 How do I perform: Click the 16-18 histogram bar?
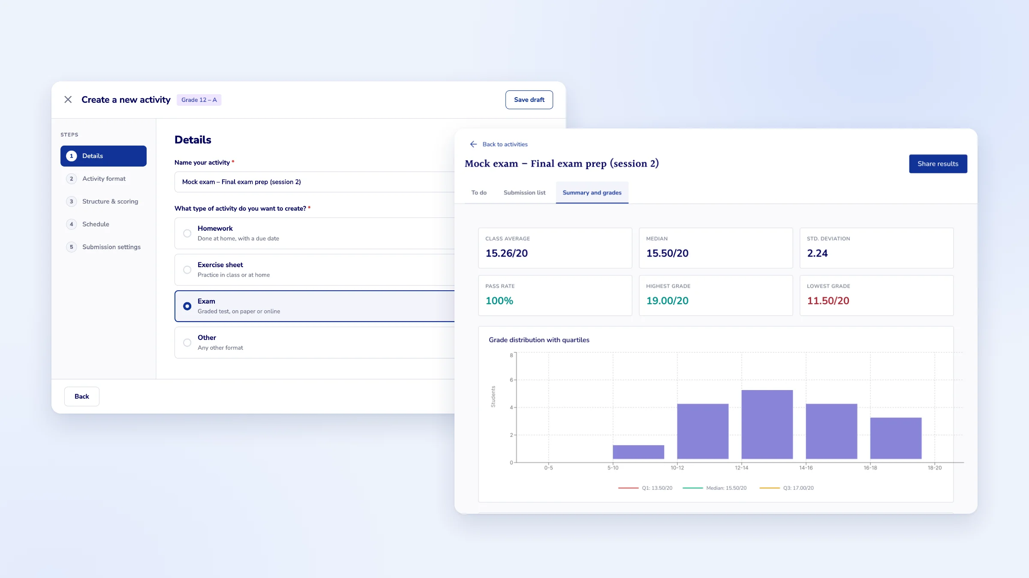click(896, 438)
